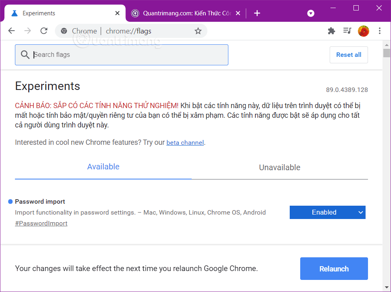Click the tab search dropdown icon
Viewport: 391px width, 292px height.
(311, 13)
